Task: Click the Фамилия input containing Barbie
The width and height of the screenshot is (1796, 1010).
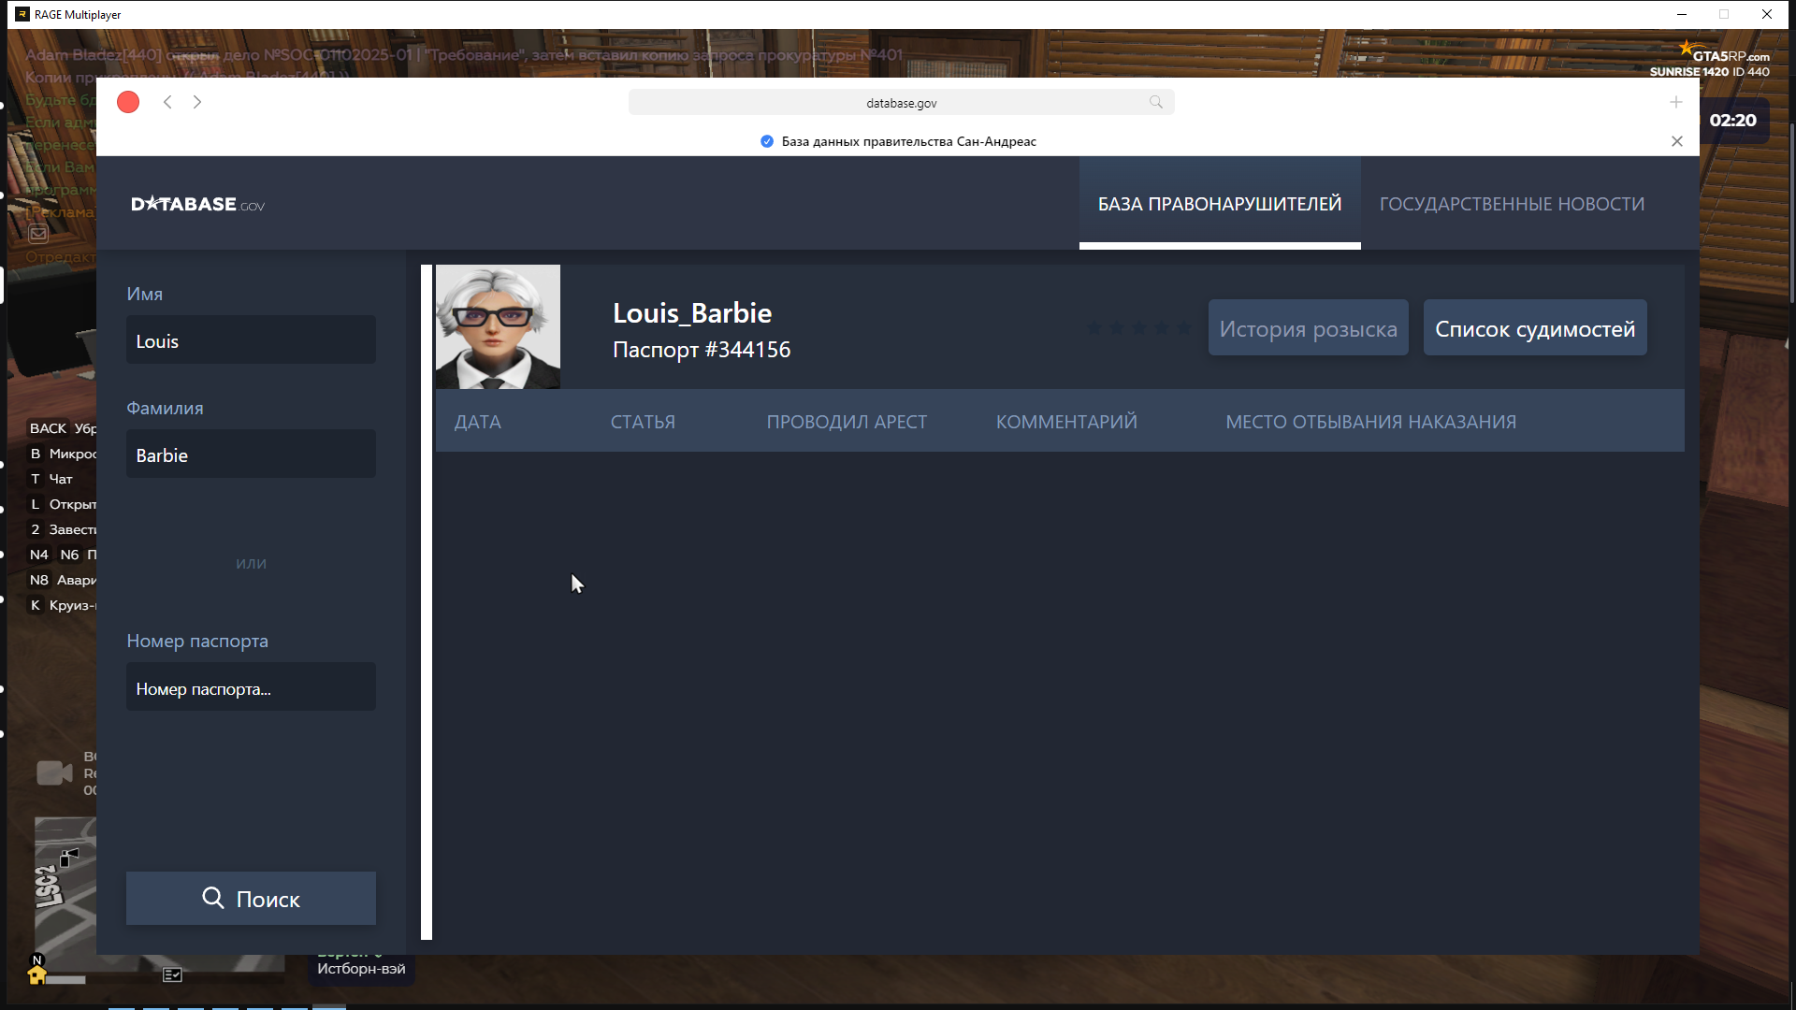Action: (251, 454)
